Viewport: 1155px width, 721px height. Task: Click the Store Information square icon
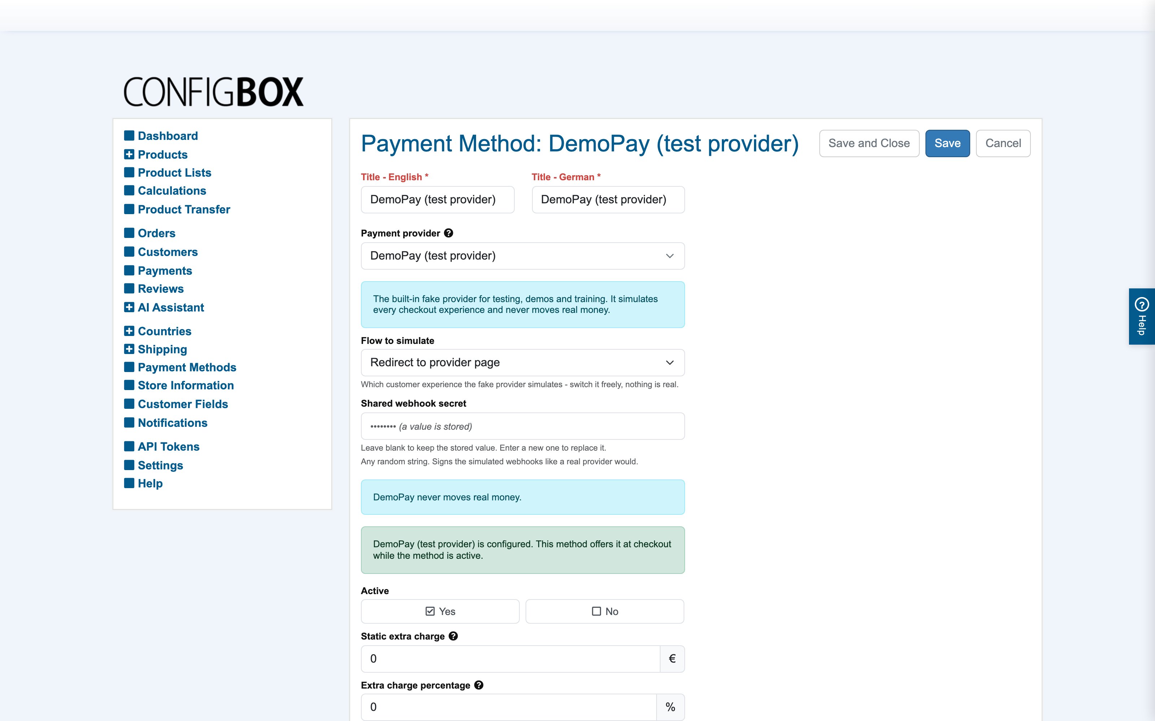pos(129,385)
